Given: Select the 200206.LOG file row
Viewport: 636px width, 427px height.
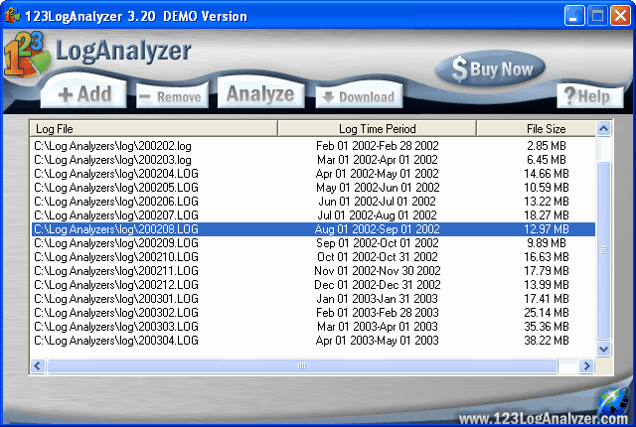Looking at the screenshot, I should pos(313,202).
